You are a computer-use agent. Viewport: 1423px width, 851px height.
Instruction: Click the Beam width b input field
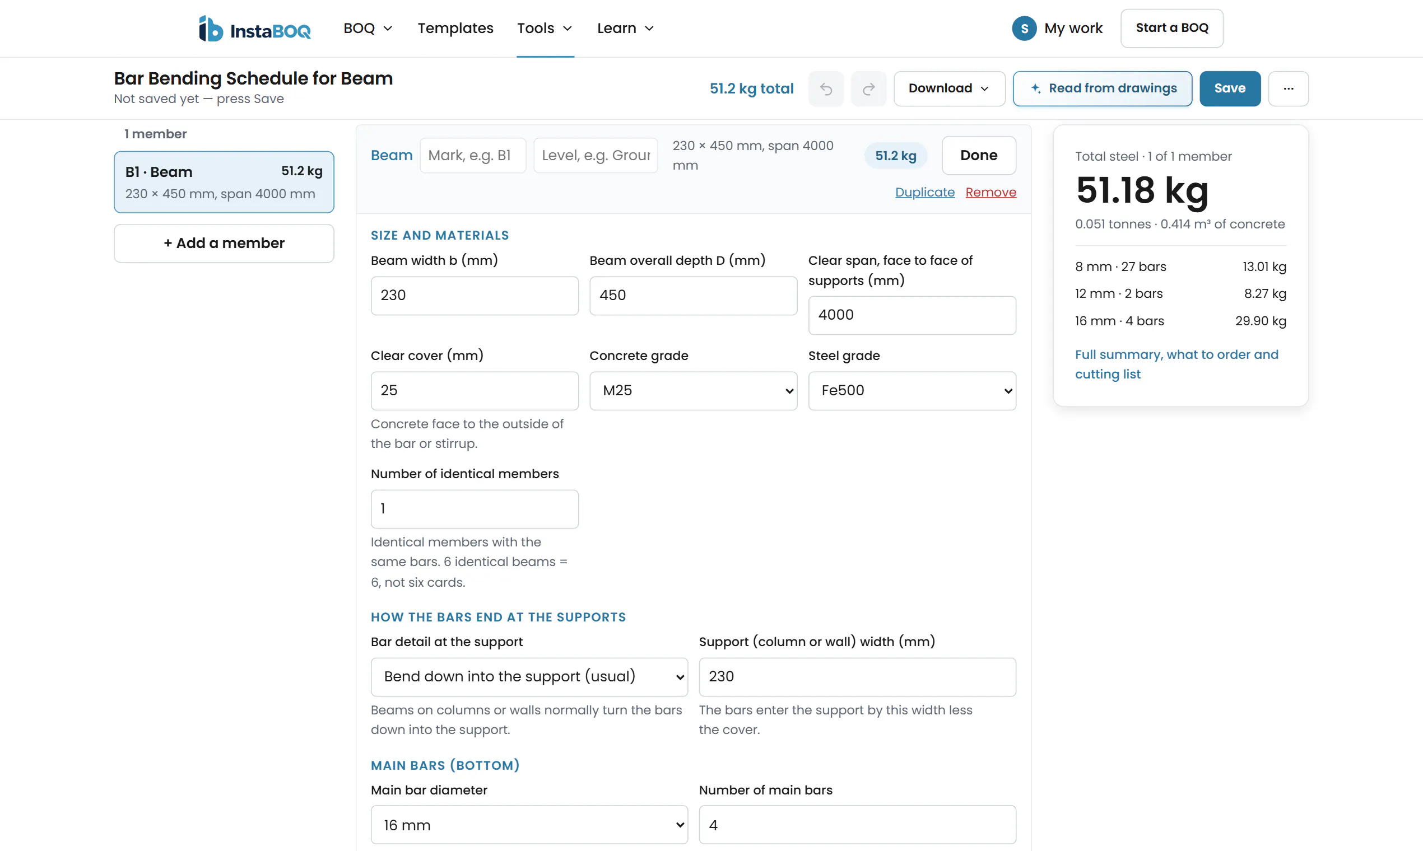[475, 295]
